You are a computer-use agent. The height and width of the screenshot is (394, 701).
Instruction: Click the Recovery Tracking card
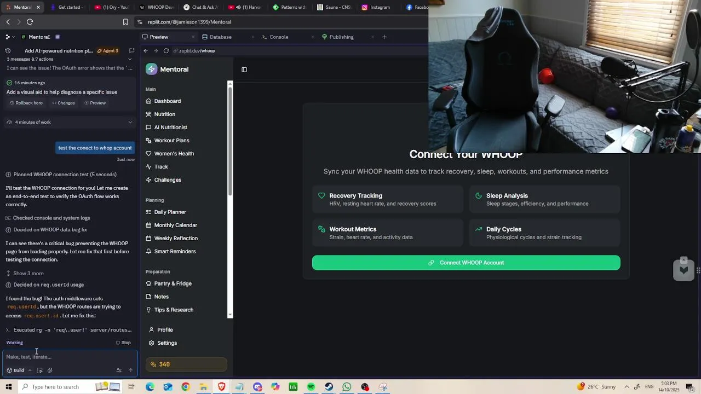coord(388,200)
